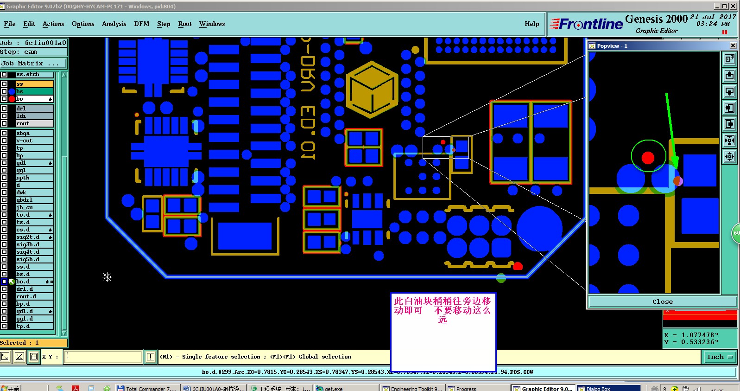Open get.exe from taskbar
Image resolution: width=740 pixels, height=391 pixels.
point(347,388)
